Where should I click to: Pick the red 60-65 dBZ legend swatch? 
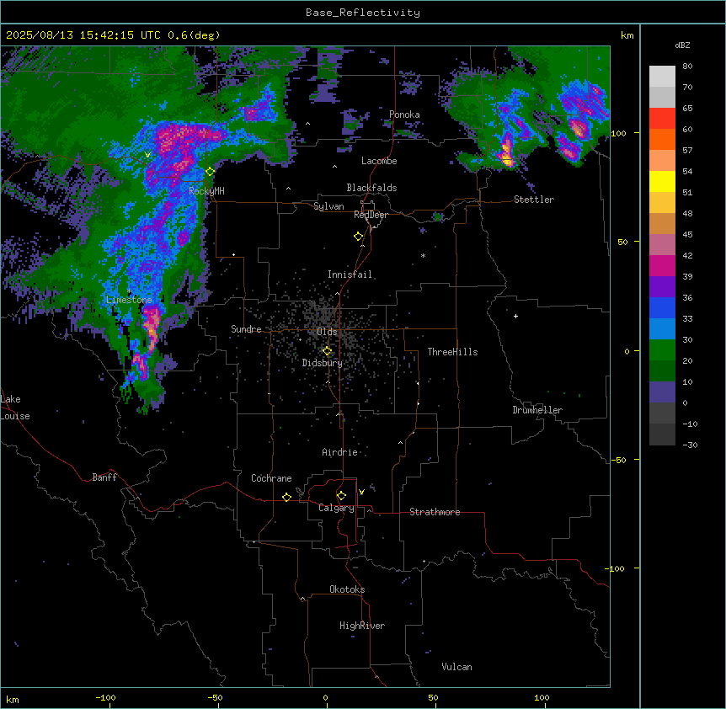(x=662, y=119)
